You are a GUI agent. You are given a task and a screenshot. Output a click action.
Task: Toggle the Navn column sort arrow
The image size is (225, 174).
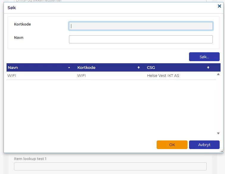coord(69,67)
